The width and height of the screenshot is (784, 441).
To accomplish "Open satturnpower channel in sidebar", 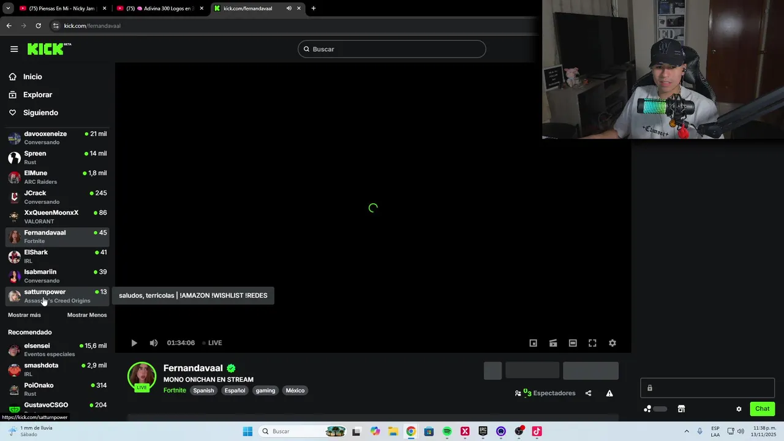I will (x=57, y=296).
